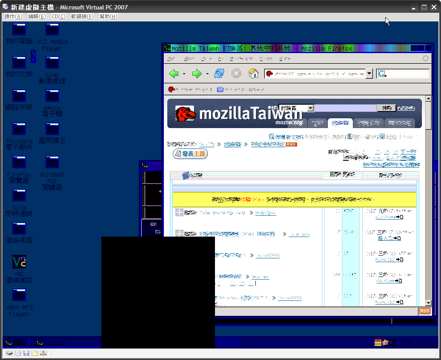Open the VNC remote control desktop icon
The image size is (441, 360).
[19, 262]
